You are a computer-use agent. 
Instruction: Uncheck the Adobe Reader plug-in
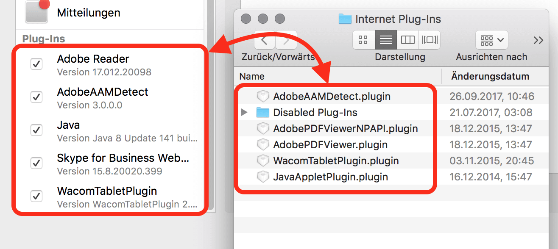pyautogui.click(x=37, y=64)
